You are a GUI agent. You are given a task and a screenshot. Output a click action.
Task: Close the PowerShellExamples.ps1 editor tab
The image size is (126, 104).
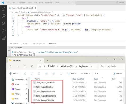click(35, 8)
